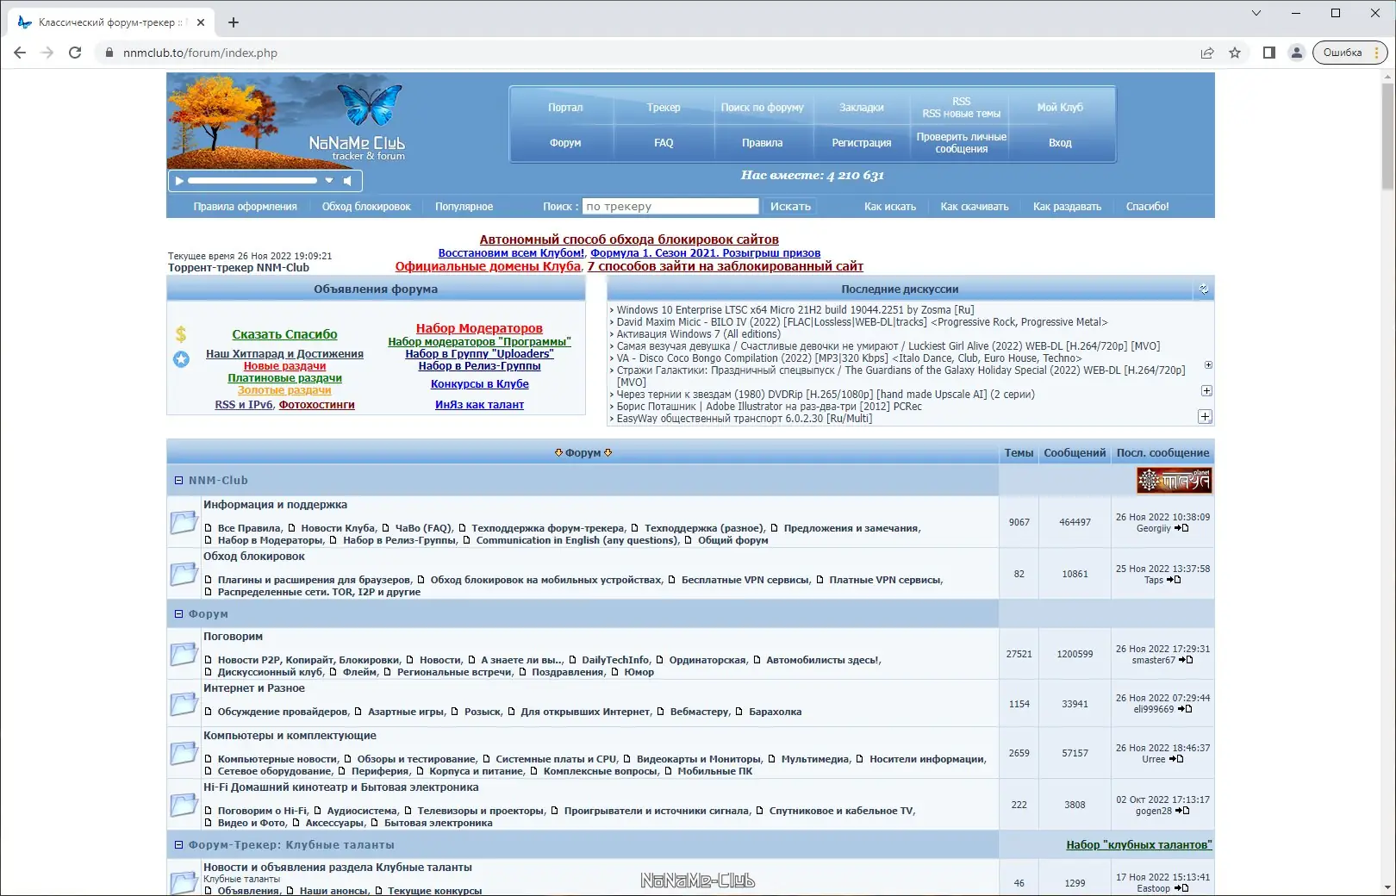This screenshot has width=1396, height=896.
Task: Open the browser profile avatar
Action: tap(1296, 53)
